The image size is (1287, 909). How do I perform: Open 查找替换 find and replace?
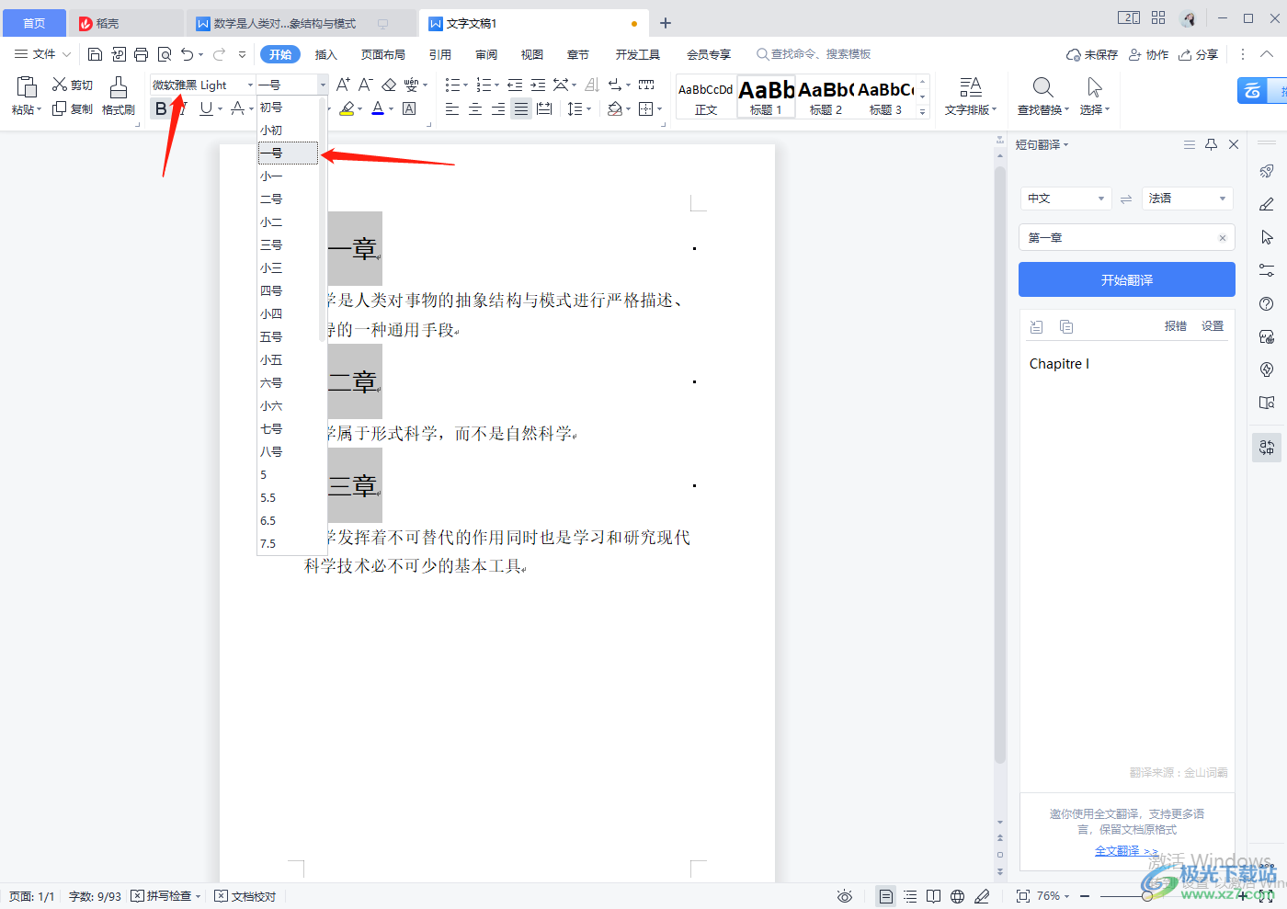click(x=1042, y=97)
